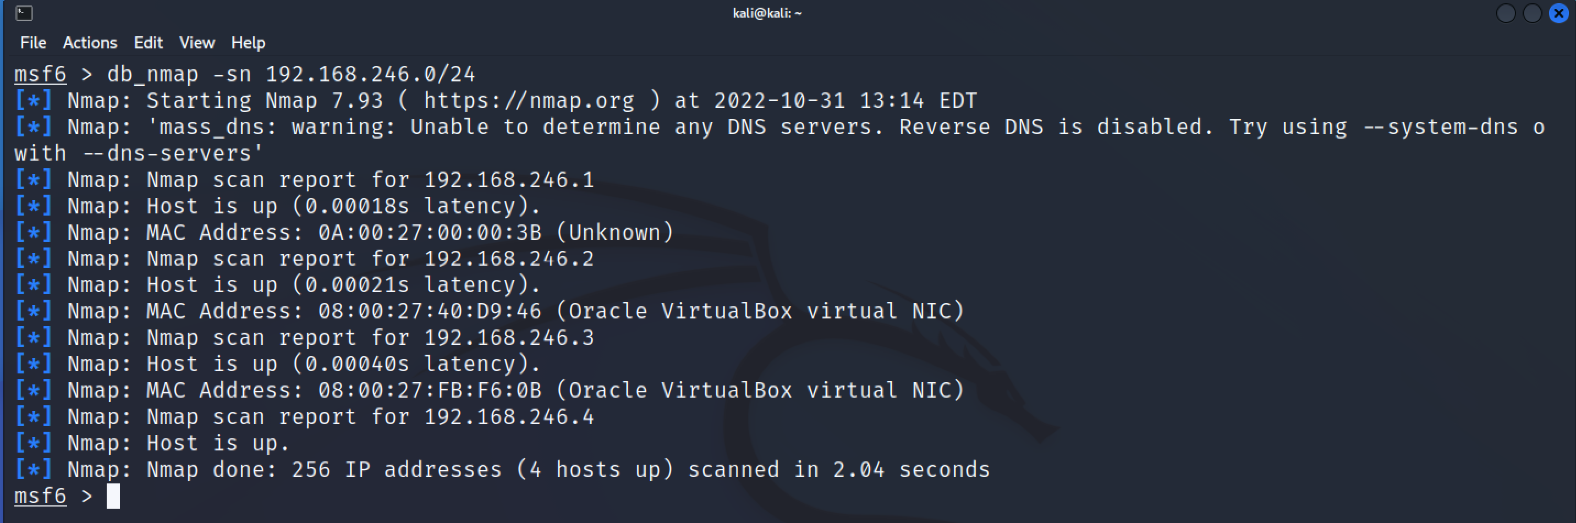Screen dimensions: 1576x523
Task: Open the File menu
Action: [x=33, y=43]
